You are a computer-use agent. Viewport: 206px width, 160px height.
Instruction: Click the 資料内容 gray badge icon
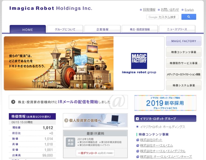[x=70, y=142]
